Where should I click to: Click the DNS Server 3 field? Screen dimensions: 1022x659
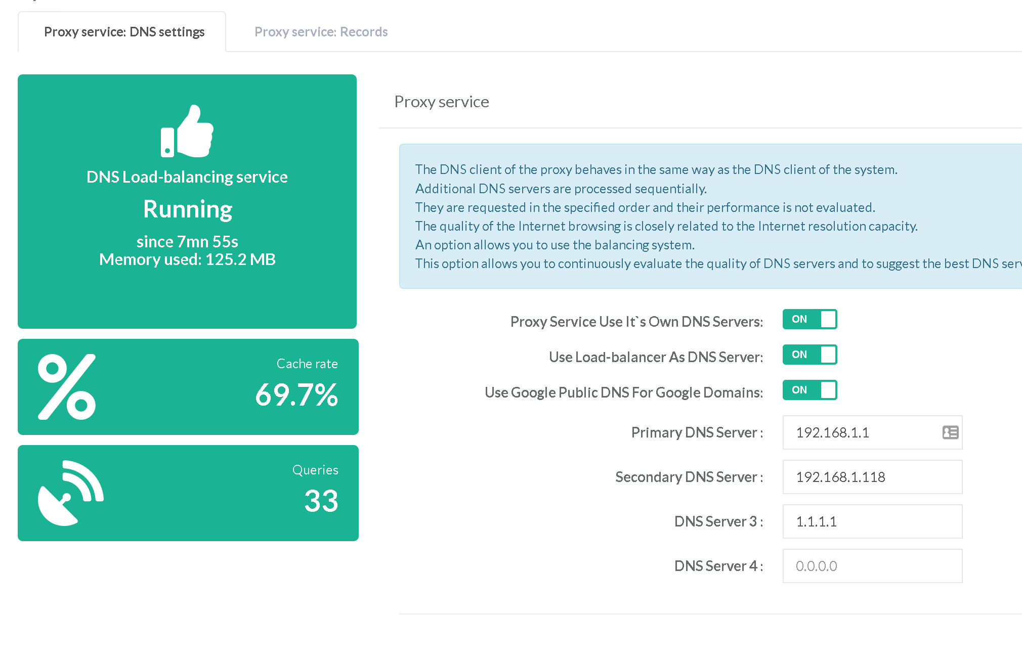(x=872, y=521)
